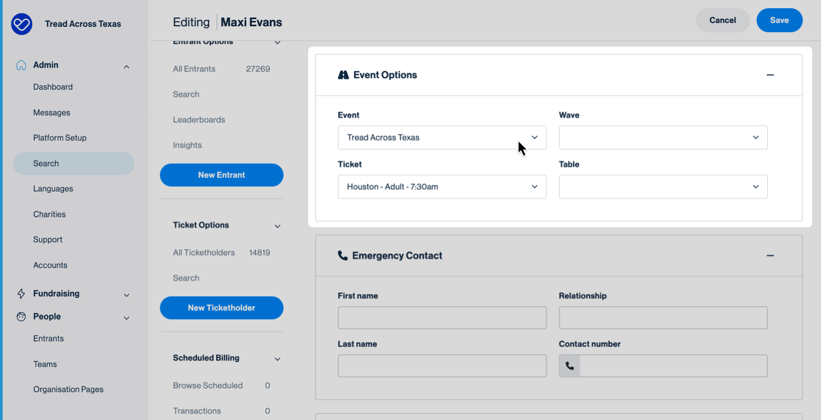Screen dimensions: 821x420
Task: Click the New Entrant button
Action: pyautogui.click(x=221, y=175)
